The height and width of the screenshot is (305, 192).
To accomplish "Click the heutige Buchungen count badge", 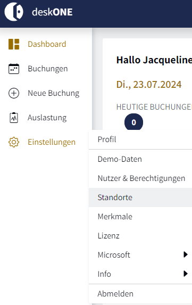I will (x=133, y=122).
